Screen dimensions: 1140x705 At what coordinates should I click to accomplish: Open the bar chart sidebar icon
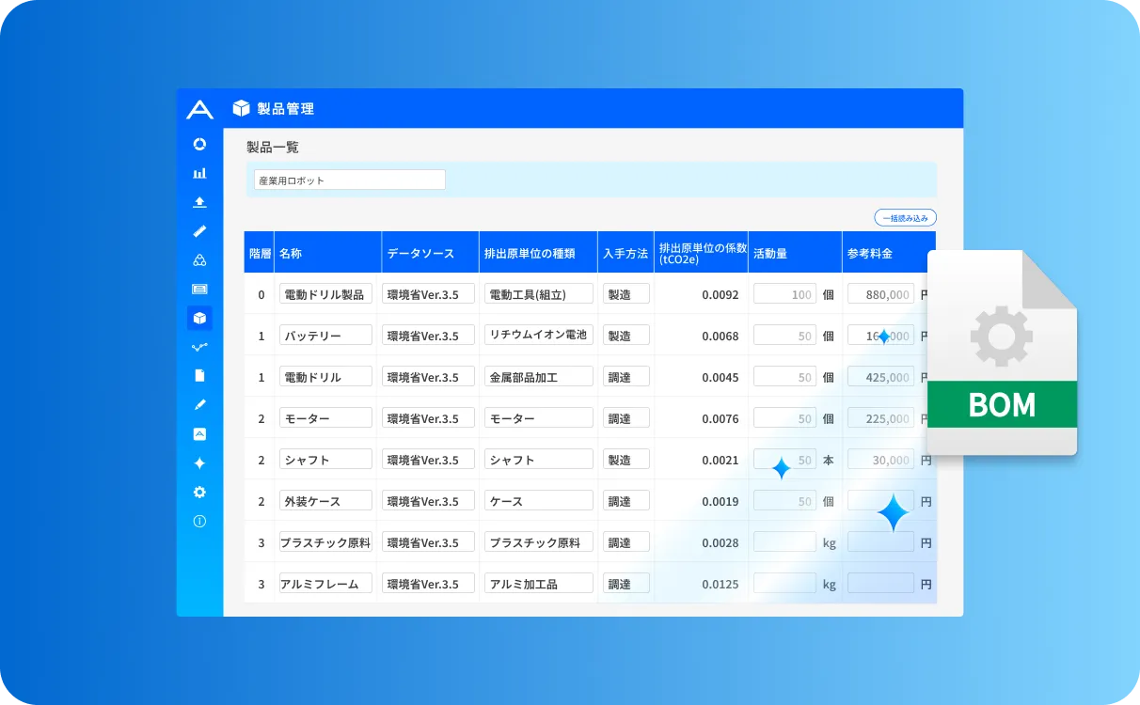tap(199, 173)
